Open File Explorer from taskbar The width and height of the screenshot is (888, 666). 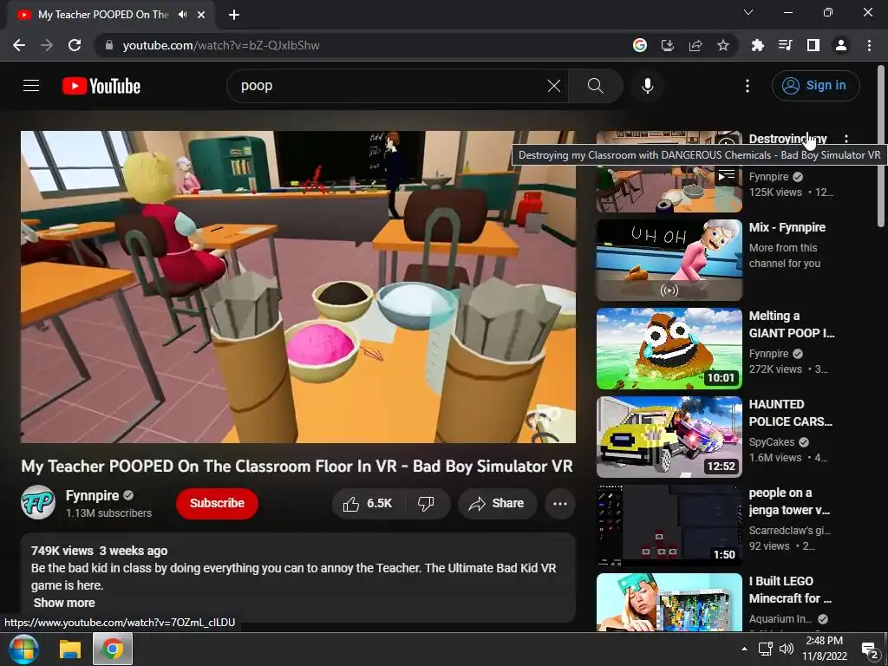[x=71, y=649]
